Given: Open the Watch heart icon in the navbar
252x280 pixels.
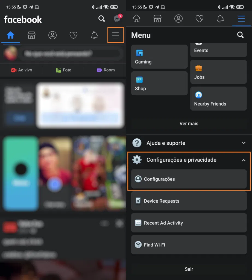Looking at the screenshot, I should (74, 35).
